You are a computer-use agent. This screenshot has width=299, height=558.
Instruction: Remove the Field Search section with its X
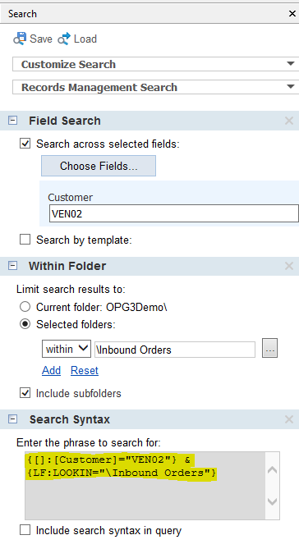click(289, 121)
